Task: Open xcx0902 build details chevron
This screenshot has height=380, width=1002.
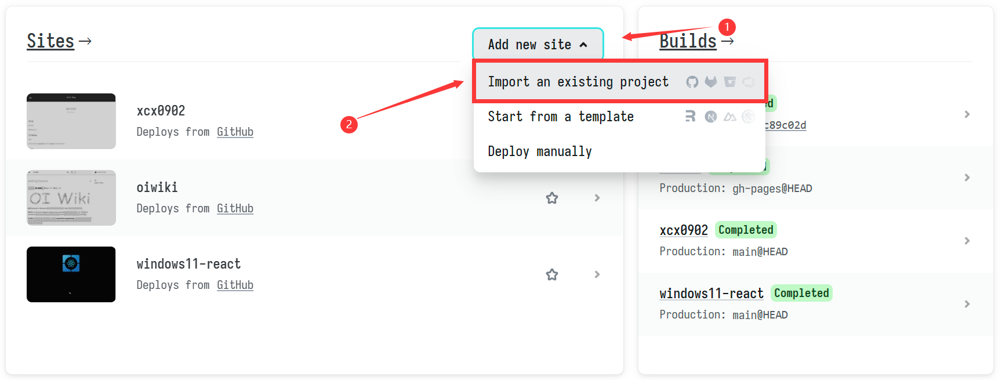Action: [967, 241]
